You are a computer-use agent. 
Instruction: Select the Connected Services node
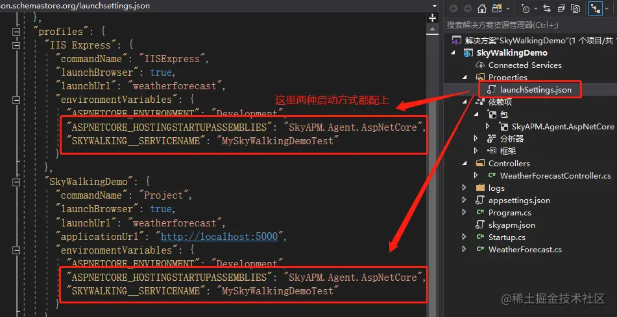(x=525, y=65)
